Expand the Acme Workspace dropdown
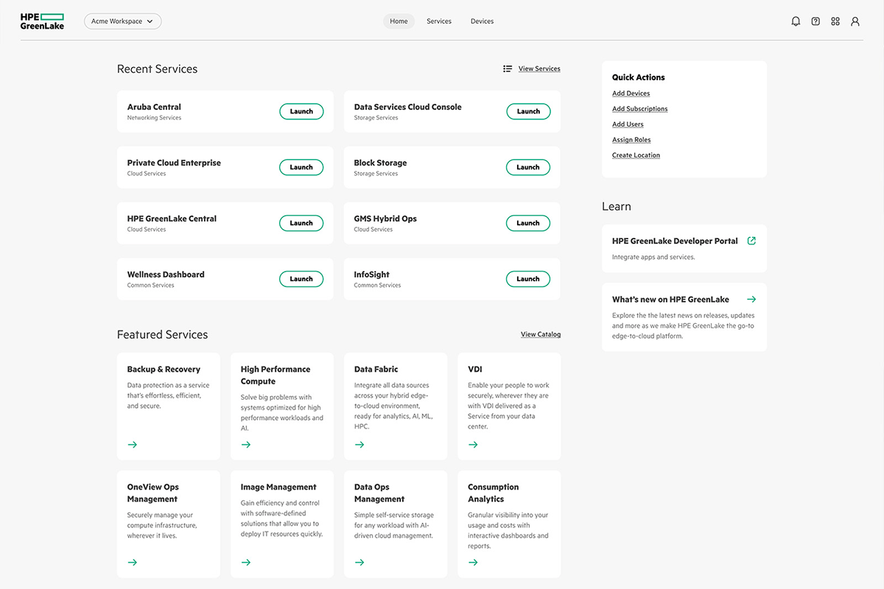884x589 pixels. tap(123, 21)
